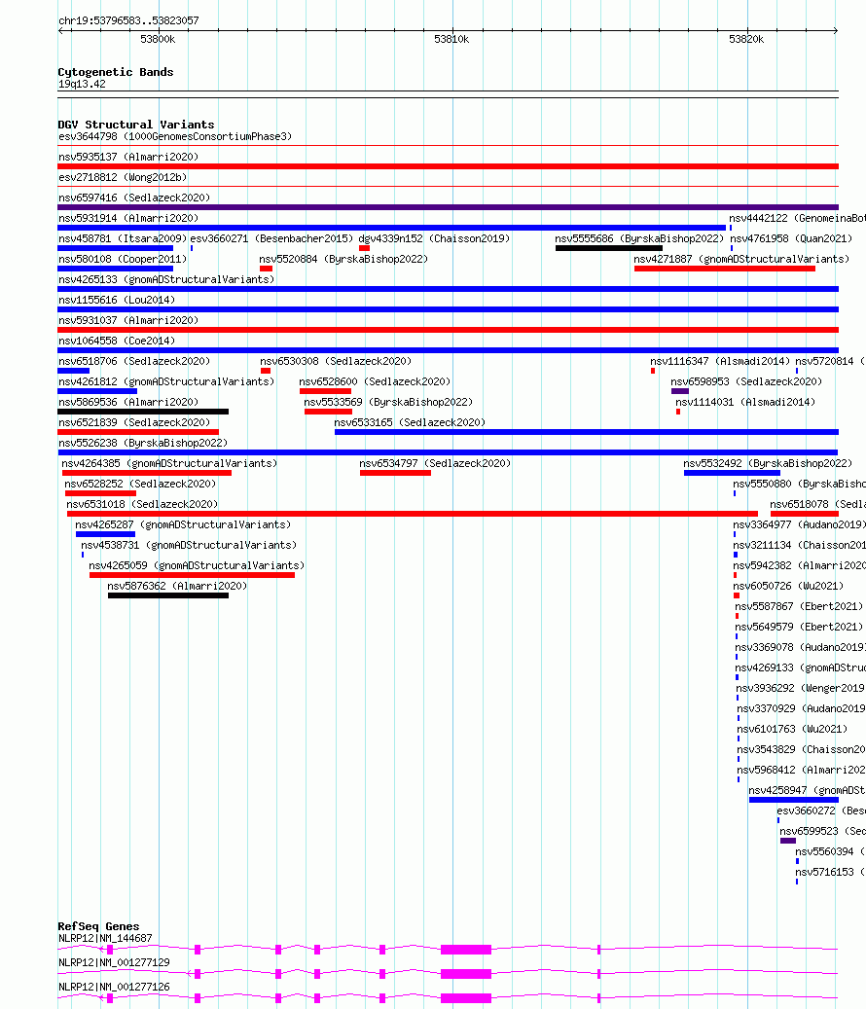Open nsv6101763 (Wu2021) variant
Image resolution: width=866 pixels, height=1009 pixels.
click(x=792, y=730)
